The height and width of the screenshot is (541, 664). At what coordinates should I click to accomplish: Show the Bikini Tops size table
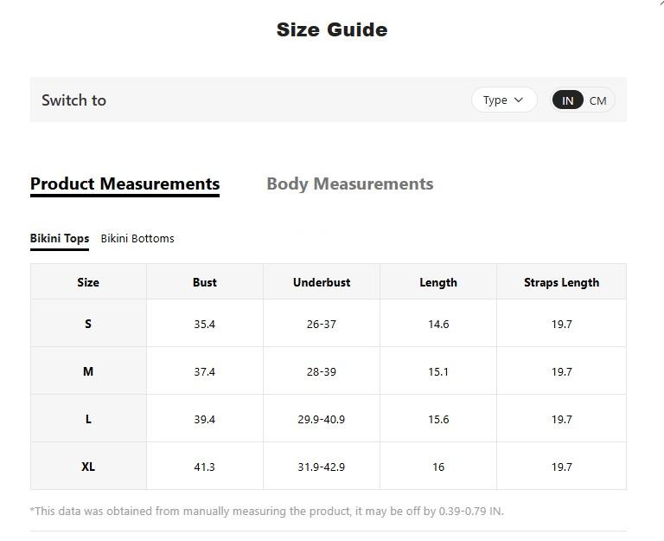tap(60, 238)
